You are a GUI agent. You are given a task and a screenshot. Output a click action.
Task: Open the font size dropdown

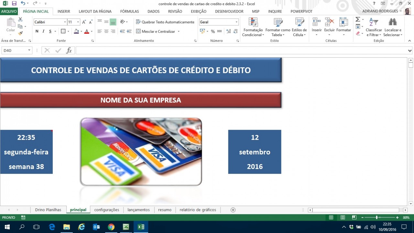pos(78,22)
